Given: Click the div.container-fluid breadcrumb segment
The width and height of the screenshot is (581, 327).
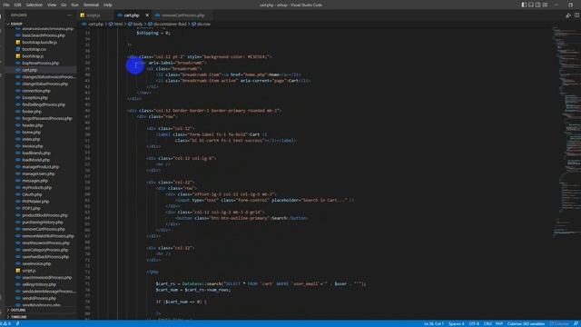Looking at the screenshot, I should point(167,25).
